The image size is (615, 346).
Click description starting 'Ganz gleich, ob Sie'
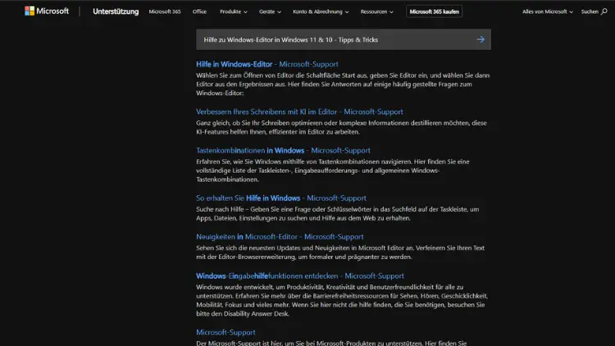(341, 127)
